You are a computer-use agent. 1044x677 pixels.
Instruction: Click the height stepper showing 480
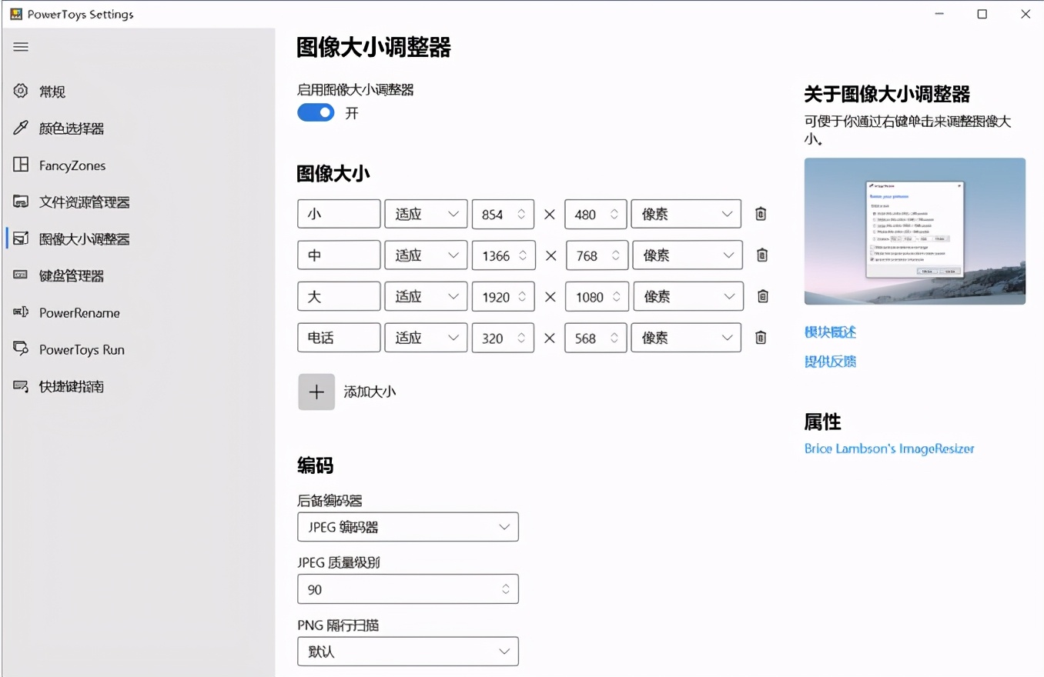[x=596, y=214]
